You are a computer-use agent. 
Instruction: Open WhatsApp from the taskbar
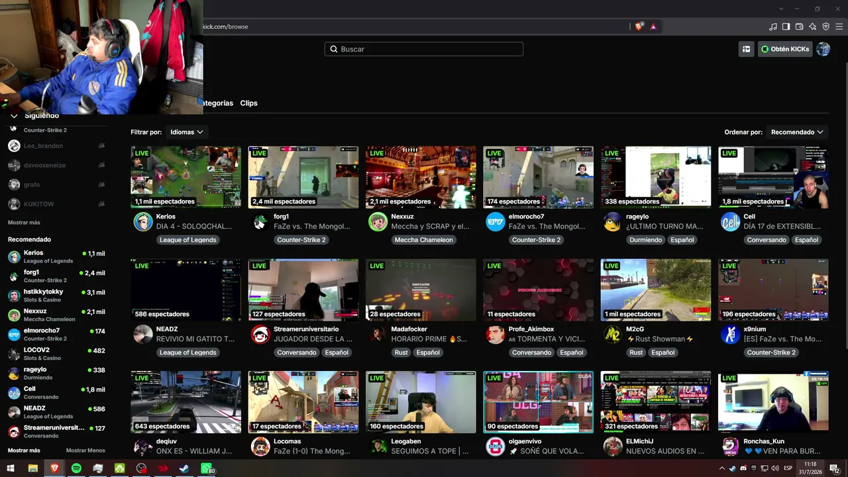(x=207, y=469)
